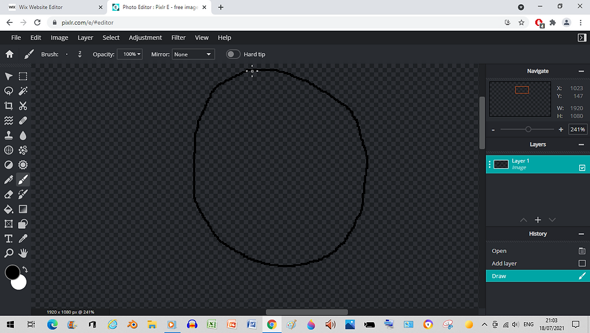590x333 pixels.
Task: Swap foreground and background colors
Action: tap(25, 269)
